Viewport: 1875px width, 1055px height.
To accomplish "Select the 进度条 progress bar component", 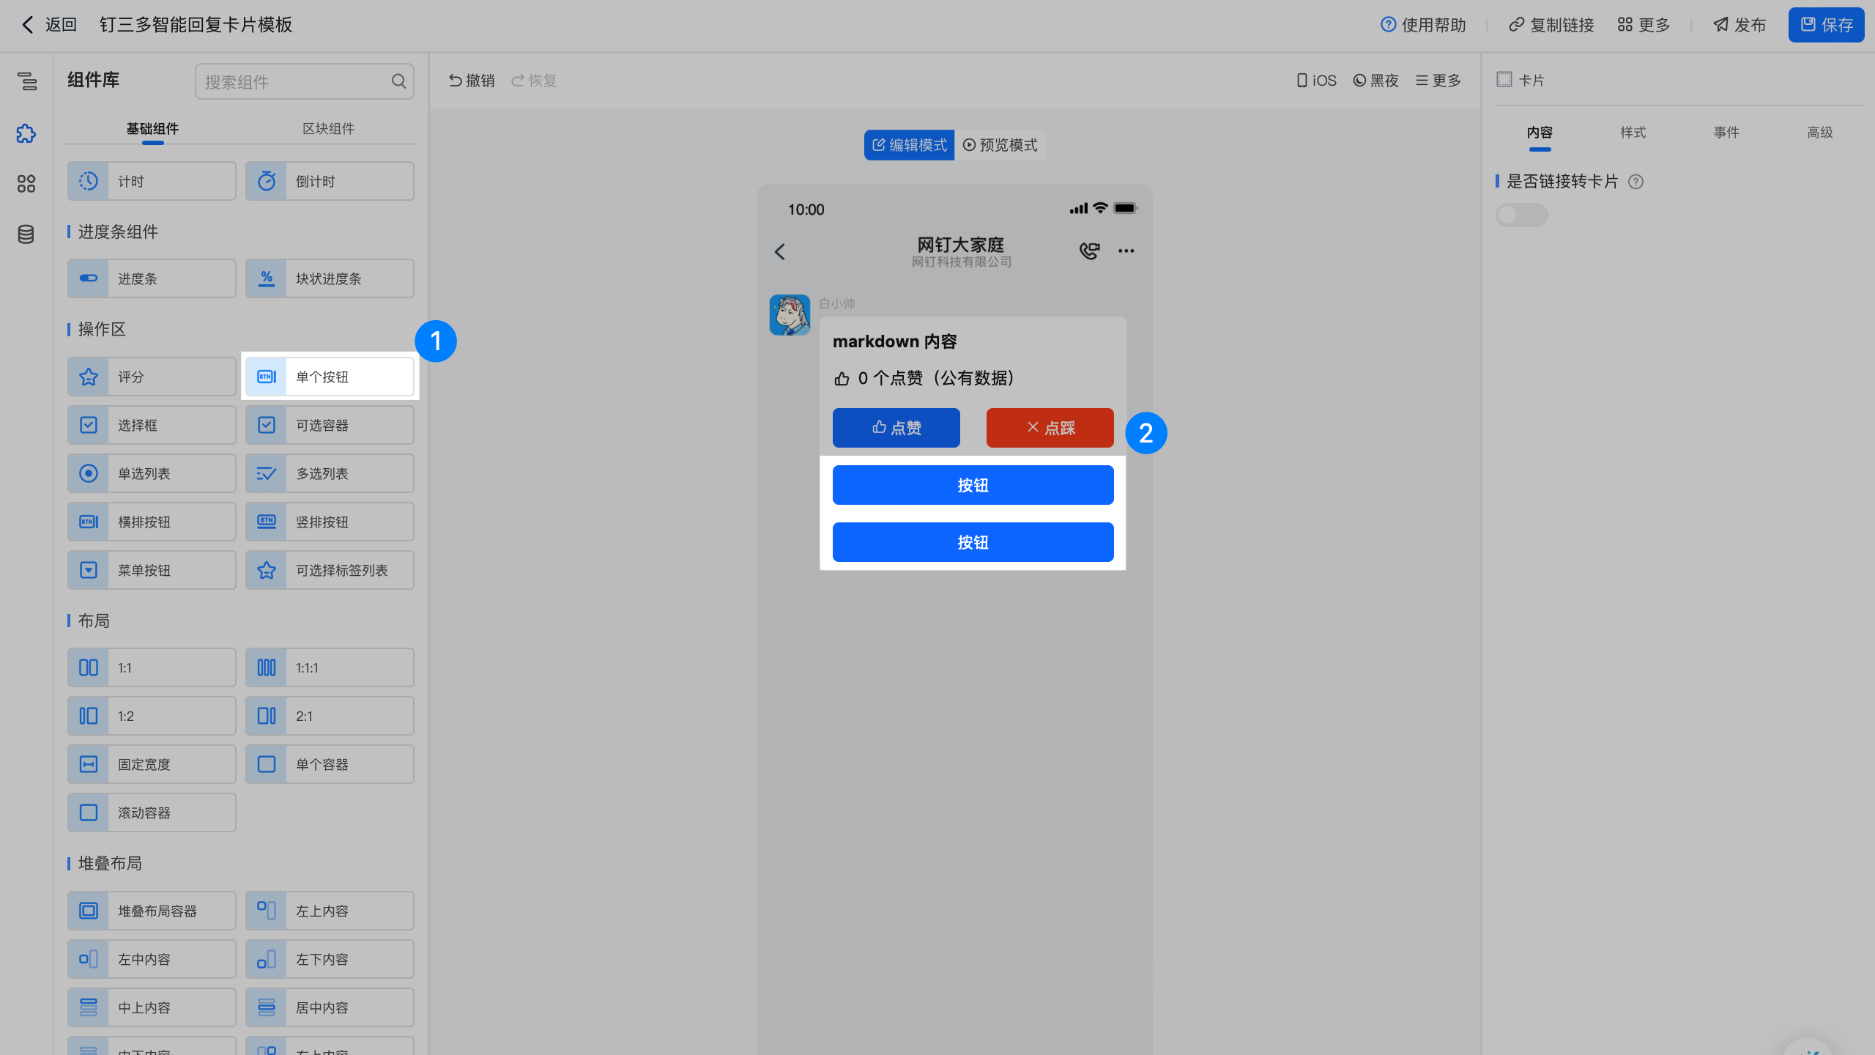I will (x=152, y=279).
